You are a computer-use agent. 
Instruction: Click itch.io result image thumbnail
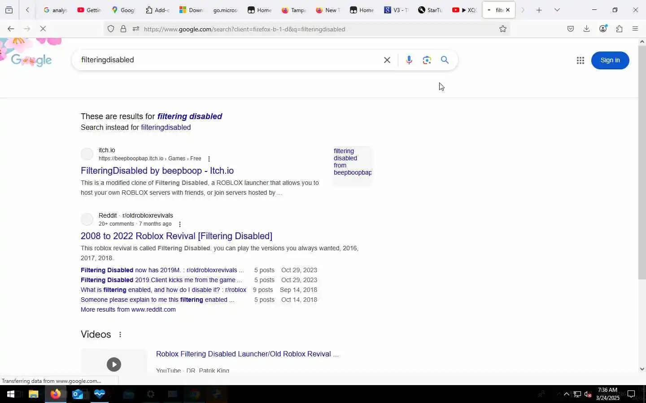coord(353,166)
